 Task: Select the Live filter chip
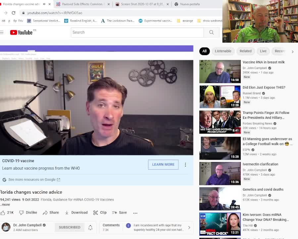[x=263, y=51]
